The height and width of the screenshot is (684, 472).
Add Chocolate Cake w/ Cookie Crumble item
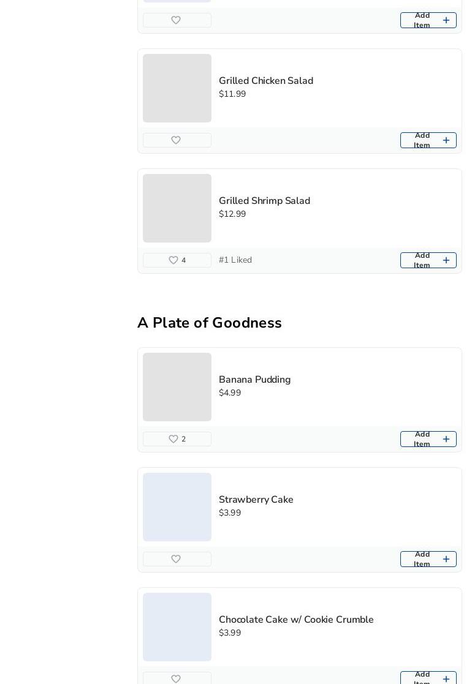click(x=428, y=678)
